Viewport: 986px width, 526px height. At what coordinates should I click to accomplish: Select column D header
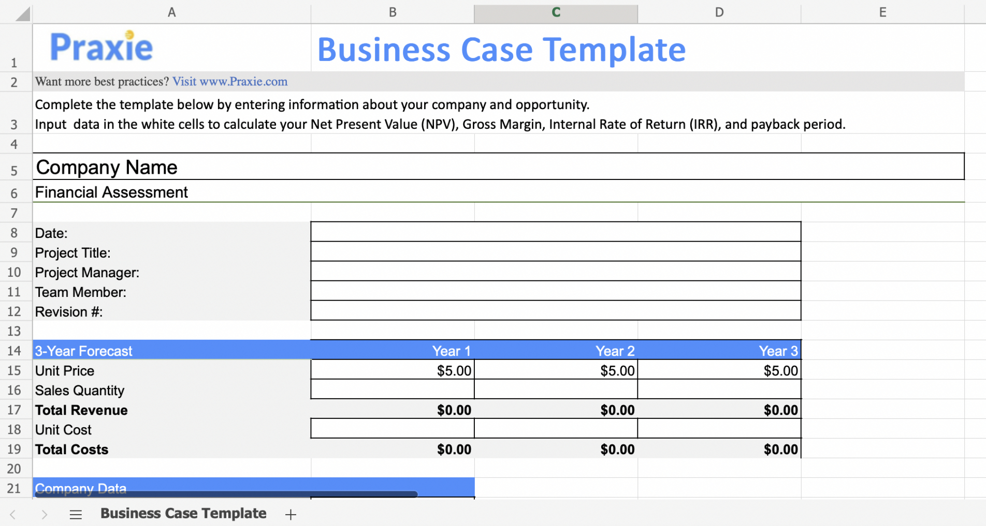coord(719,12)
